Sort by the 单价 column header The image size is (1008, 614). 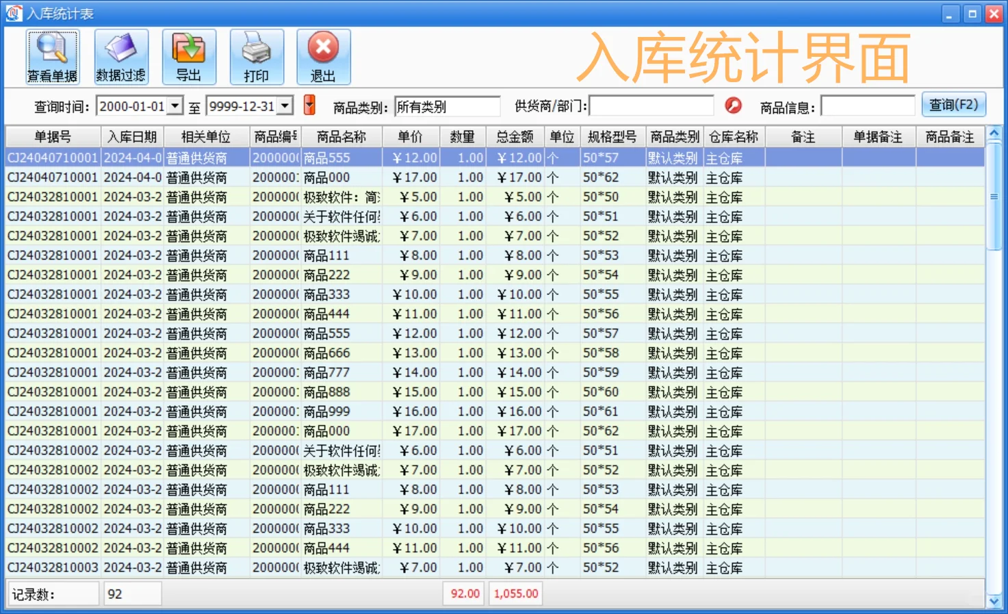(410, 136)
